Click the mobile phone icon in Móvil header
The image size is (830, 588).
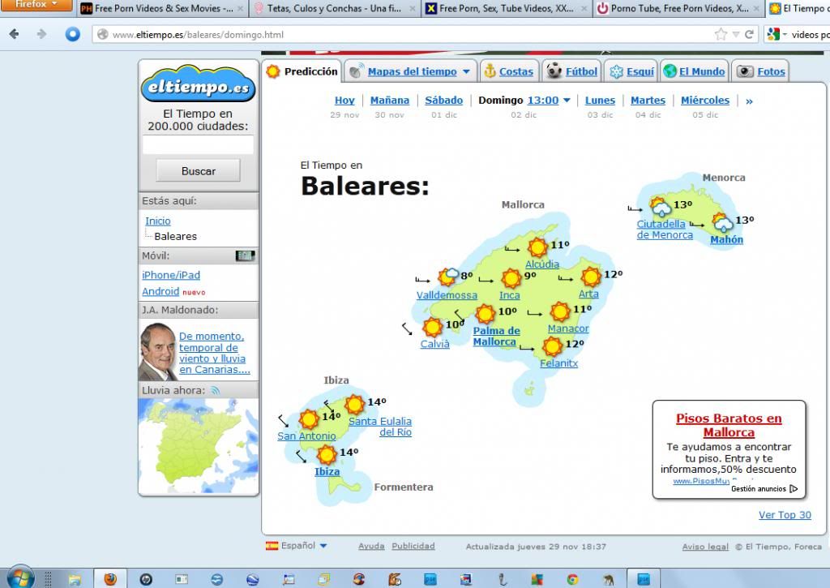245,255
